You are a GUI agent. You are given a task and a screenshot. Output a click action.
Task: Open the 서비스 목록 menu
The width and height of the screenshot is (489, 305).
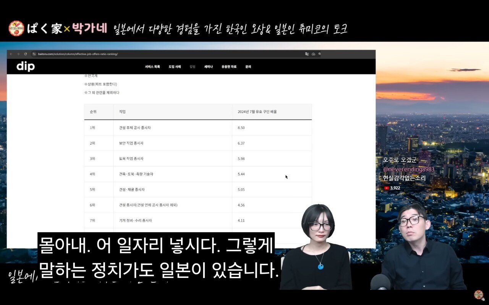point(152,67)
